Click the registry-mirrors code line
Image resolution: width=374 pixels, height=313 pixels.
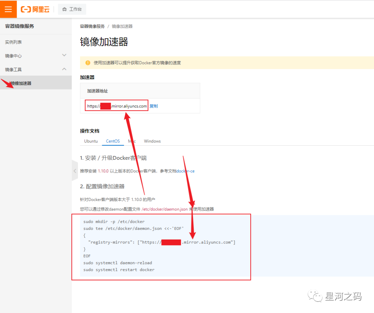tap(162, 242)
